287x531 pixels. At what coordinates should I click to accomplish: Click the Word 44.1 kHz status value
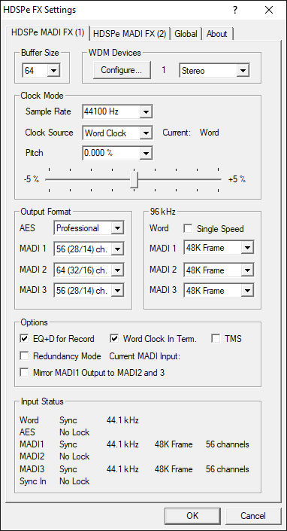point(122,420)
